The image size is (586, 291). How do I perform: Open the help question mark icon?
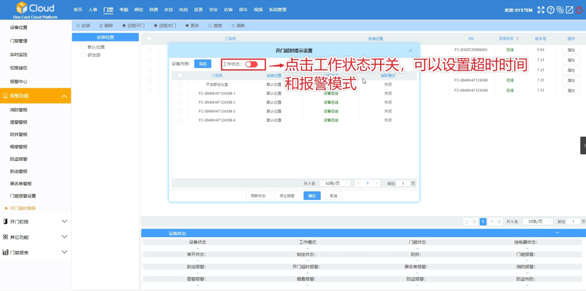[x=550, y=10]
